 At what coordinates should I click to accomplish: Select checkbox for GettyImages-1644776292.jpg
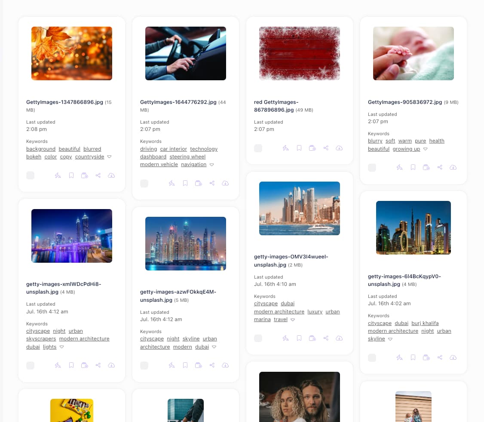(x=144, y=183)
